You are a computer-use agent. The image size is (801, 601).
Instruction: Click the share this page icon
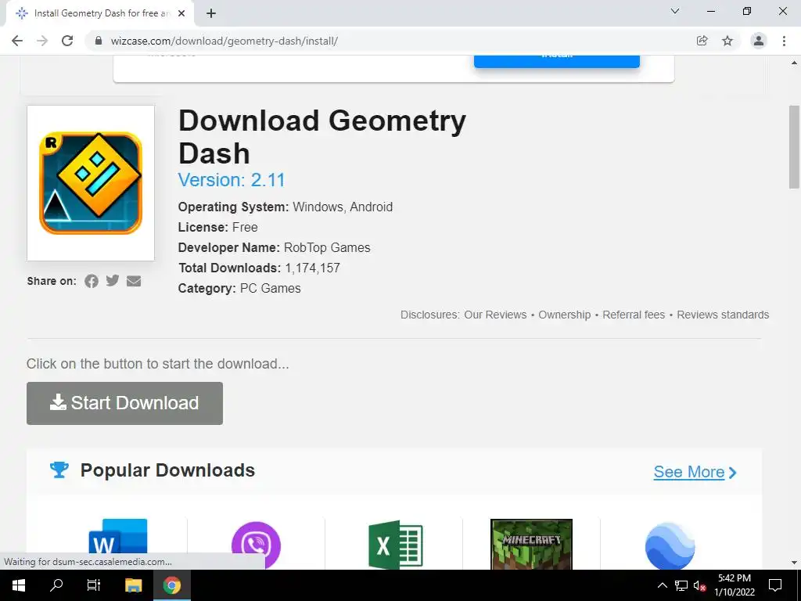coord(702,41)
